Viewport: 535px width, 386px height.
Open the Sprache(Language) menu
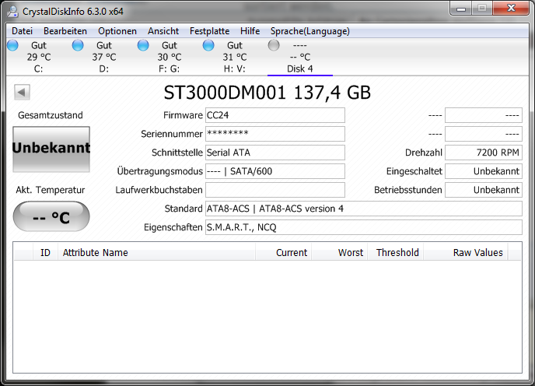309,31
